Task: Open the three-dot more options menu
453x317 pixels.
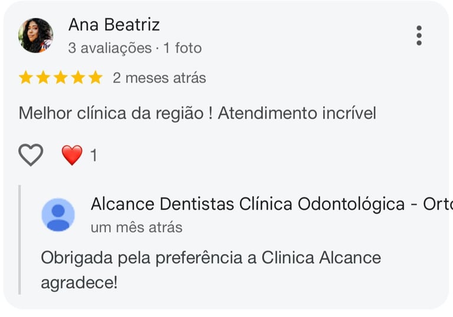Action: [419, 35]
